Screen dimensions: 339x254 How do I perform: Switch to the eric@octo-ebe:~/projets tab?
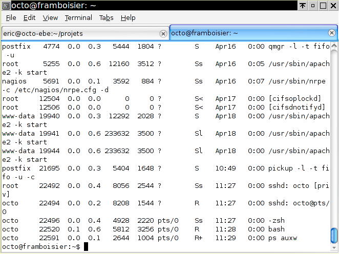point(77,33)
